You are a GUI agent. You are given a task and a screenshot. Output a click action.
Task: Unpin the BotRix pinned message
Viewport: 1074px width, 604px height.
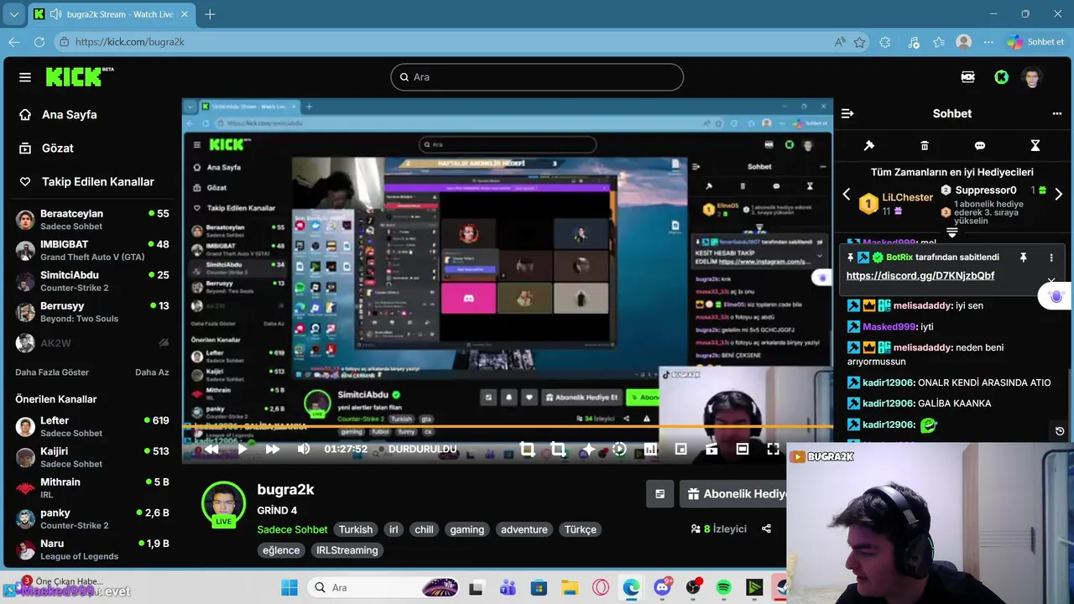click(1023, 258)
